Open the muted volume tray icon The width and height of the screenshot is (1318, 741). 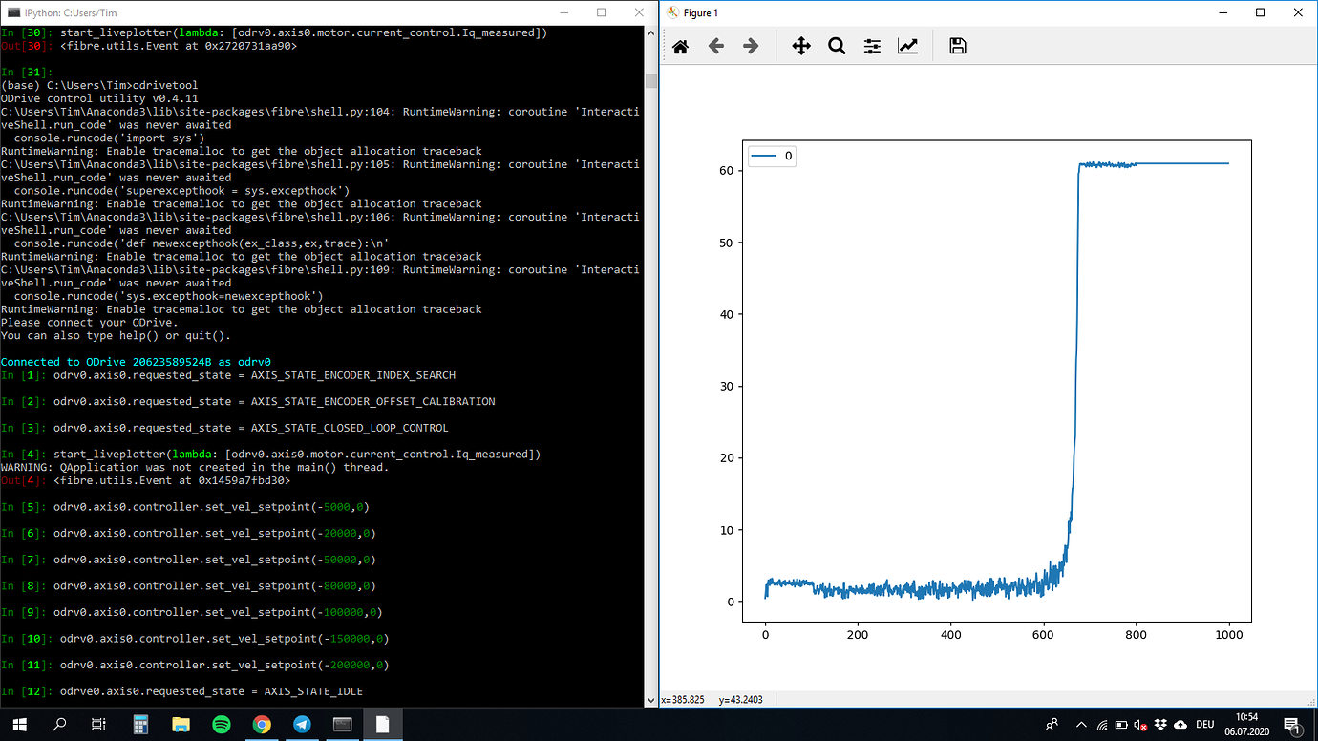(x=1139, y=726)
